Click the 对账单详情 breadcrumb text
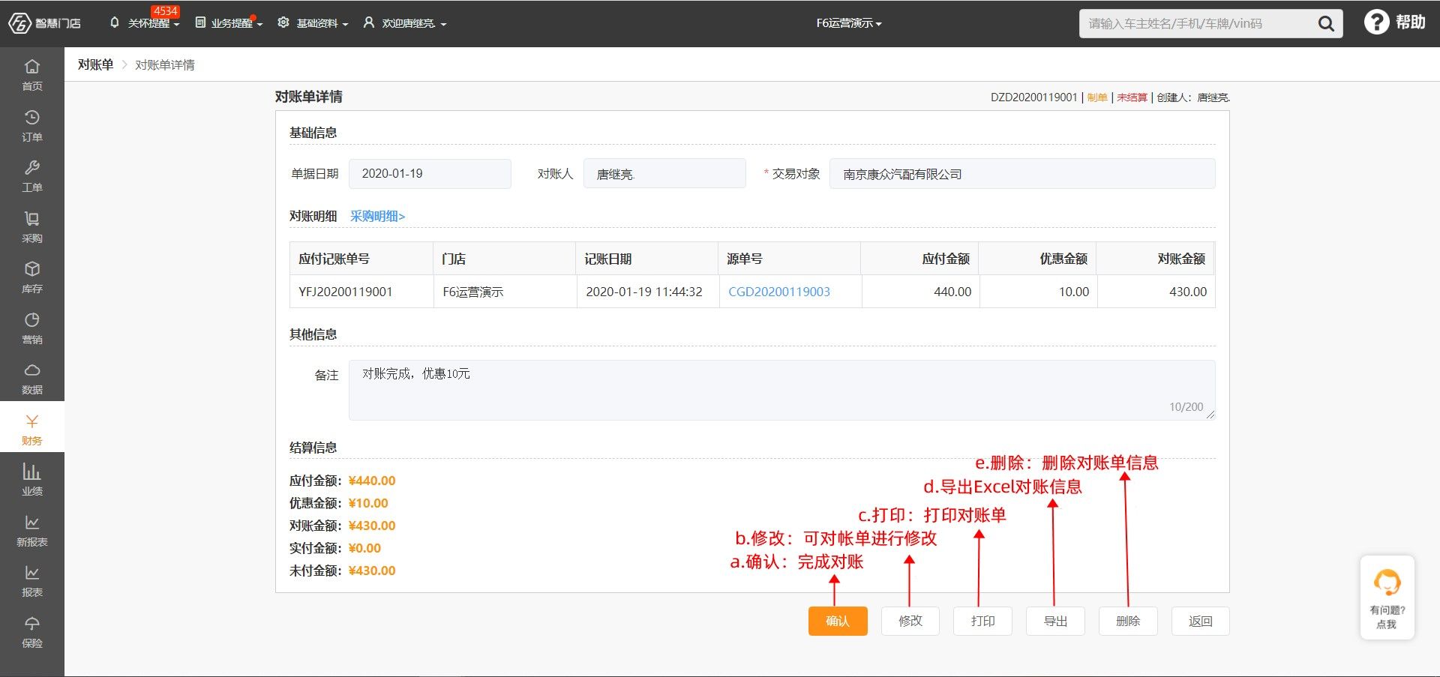This screenshot has width=1440, height=677. [x=165, y=64]
